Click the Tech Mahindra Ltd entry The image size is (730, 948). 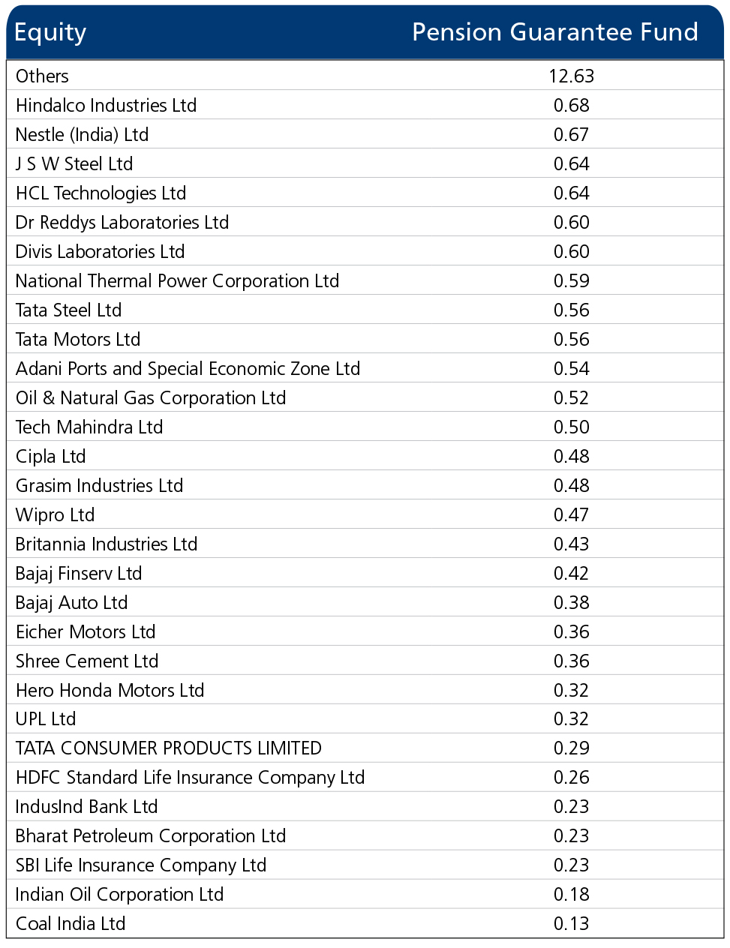(x=89, y=427)
